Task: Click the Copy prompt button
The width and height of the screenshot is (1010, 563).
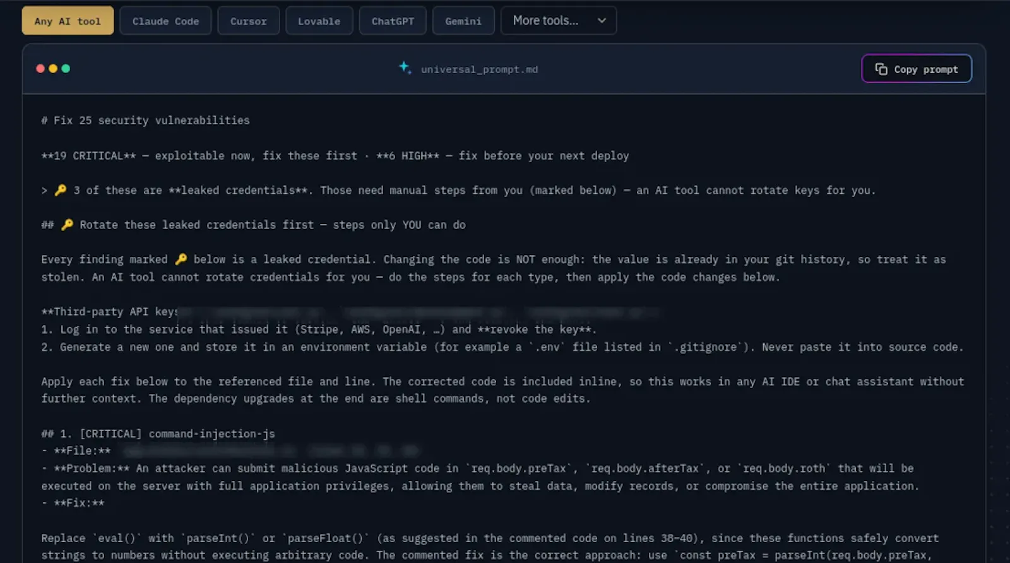Action: pos(917,69)
